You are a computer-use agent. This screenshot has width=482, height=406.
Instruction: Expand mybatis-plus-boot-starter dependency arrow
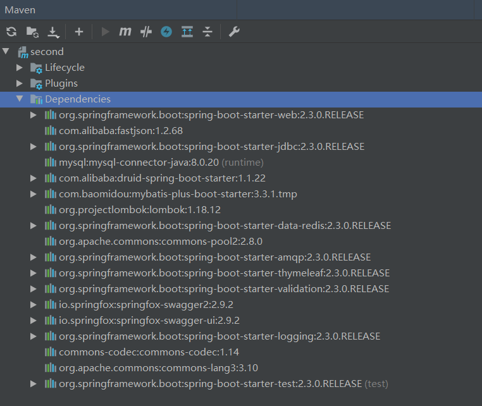pyautogui.click(x=33, y=194)
